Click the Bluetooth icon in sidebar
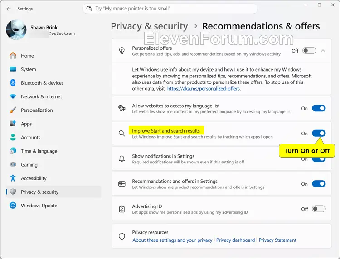This screenshot has height=259, width=340. click(x=13, y=83)
